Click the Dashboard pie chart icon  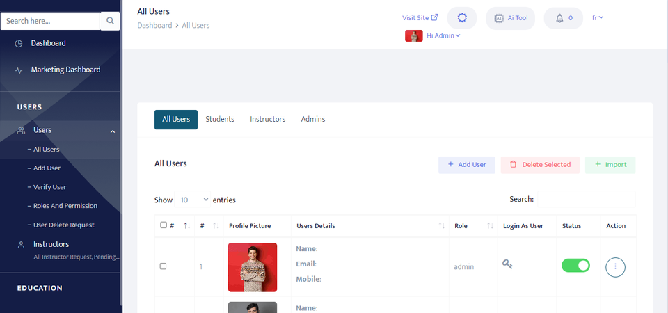pyautogui.click(x=18, y=43)
